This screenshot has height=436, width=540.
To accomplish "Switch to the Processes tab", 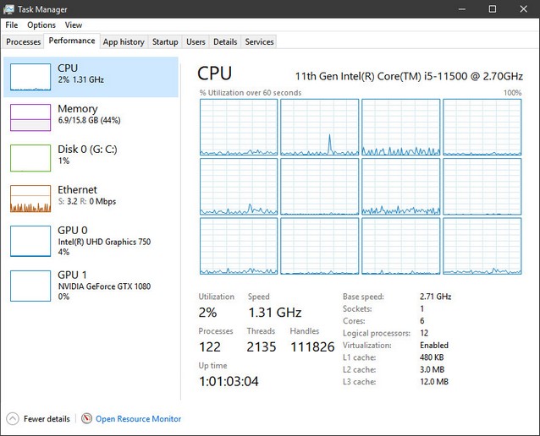I will coord(23,41).
